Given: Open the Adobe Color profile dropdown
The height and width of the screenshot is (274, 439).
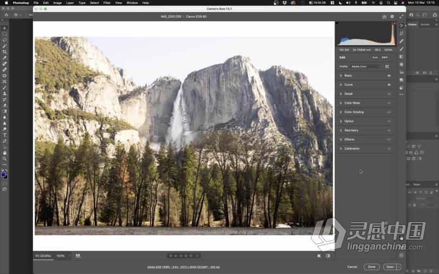Looking at the screenshot, I should (x=366, y=67).
